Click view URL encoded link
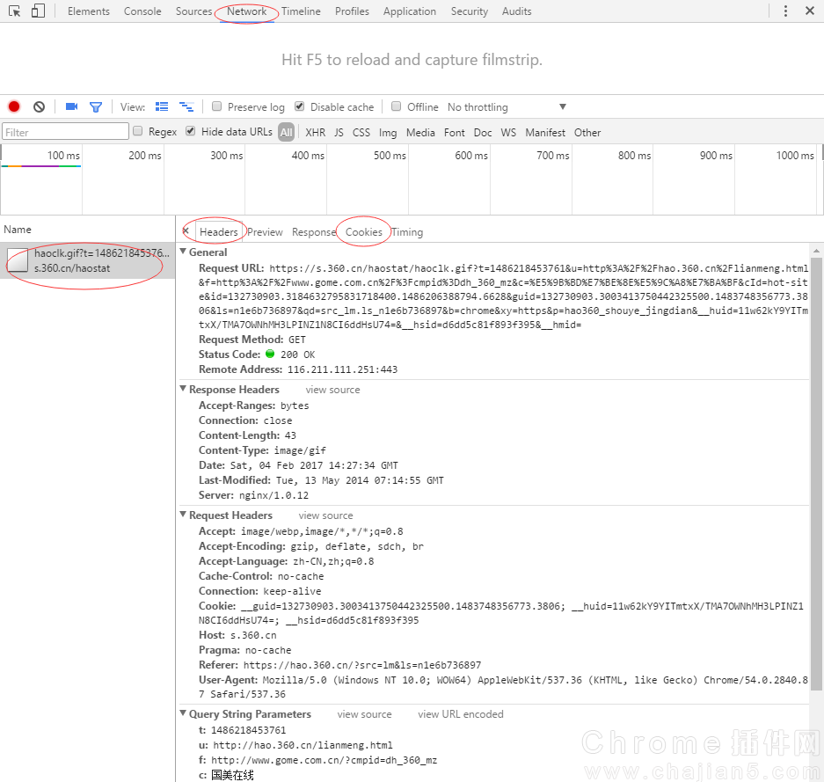 pos(460,714)
